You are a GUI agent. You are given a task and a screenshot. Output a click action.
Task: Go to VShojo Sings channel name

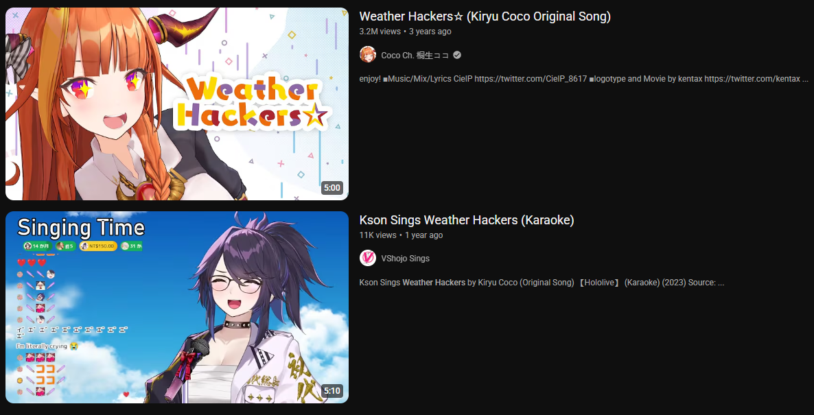406,259
